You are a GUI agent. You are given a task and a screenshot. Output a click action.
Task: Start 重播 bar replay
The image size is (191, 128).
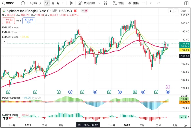133,3
